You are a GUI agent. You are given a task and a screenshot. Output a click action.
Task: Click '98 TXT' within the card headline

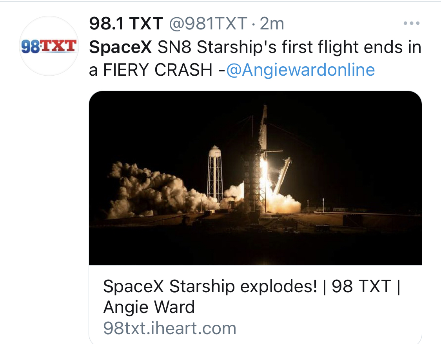(x=362, y=286)
